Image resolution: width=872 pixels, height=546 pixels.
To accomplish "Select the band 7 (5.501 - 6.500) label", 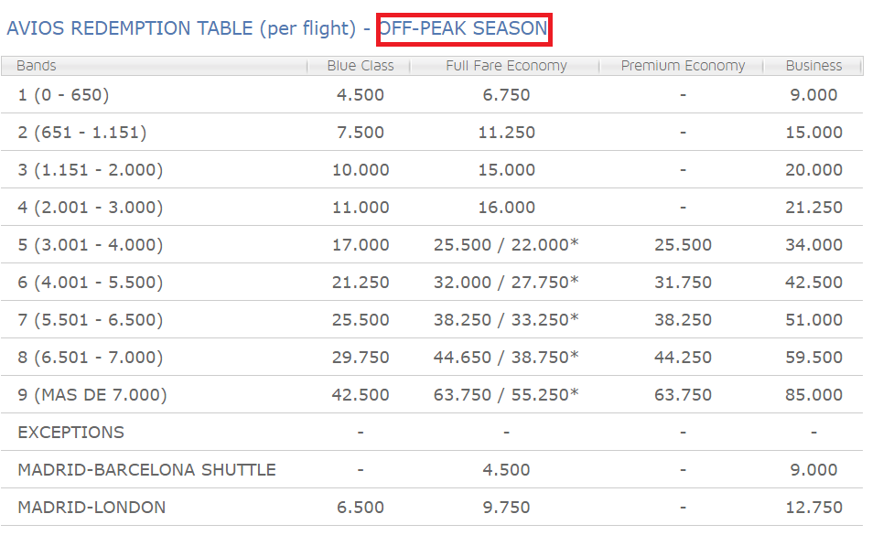I will click(90, 320).
